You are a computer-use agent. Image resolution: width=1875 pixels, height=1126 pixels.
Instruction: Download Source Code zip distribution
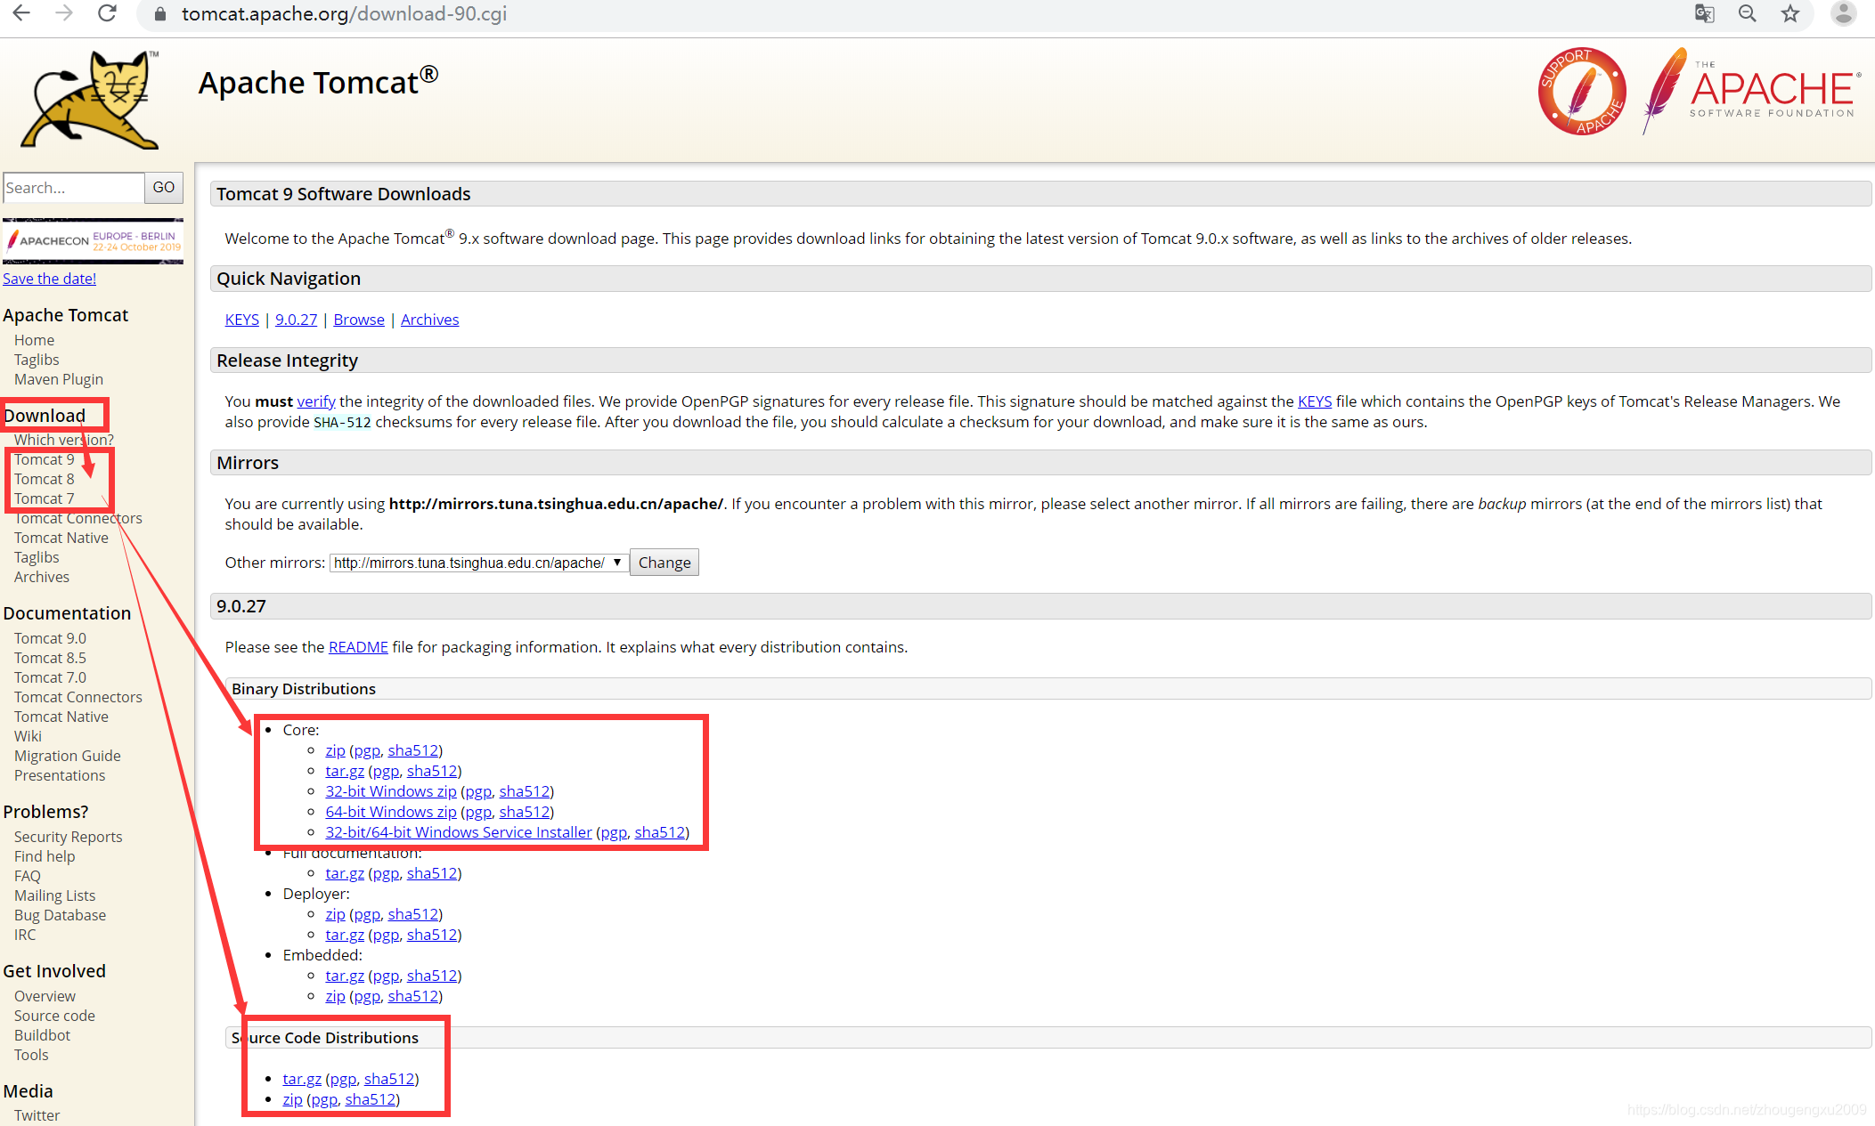292,1099
